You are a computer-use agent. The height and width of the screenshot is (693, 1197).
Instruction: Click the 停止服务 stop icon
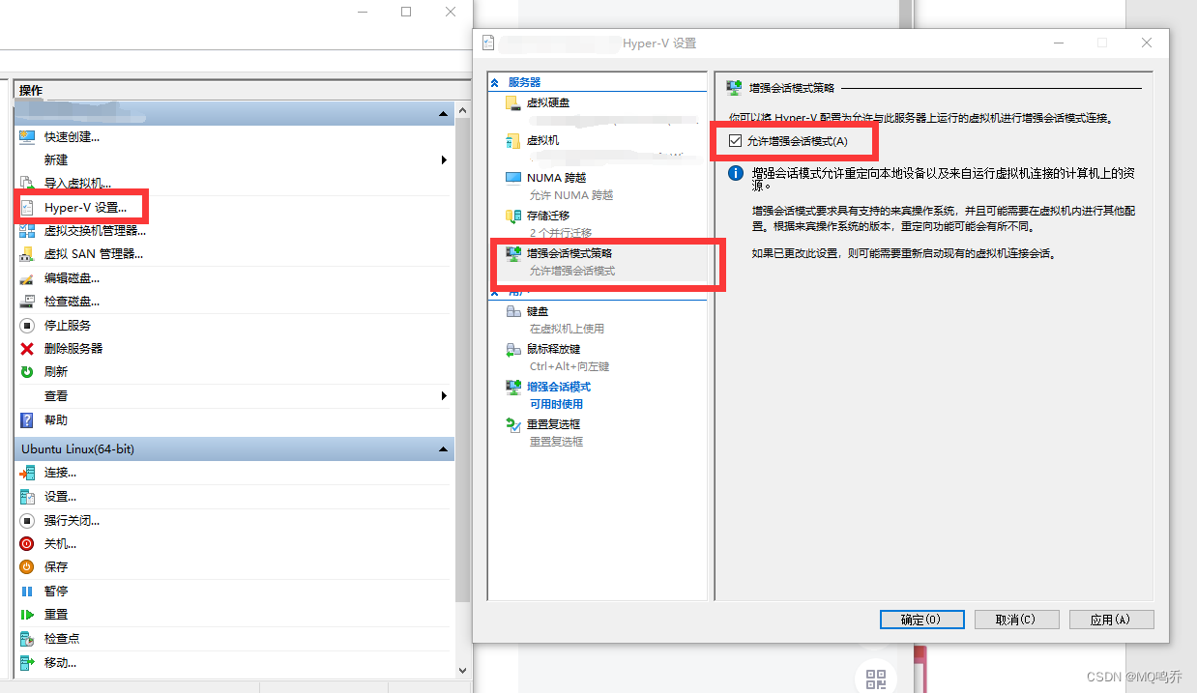pyautogui.click(x=27, y=326)
